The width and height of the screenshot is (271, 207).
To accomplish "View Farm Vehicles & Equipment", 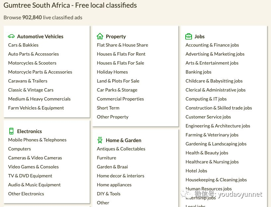I will (36, 108).
